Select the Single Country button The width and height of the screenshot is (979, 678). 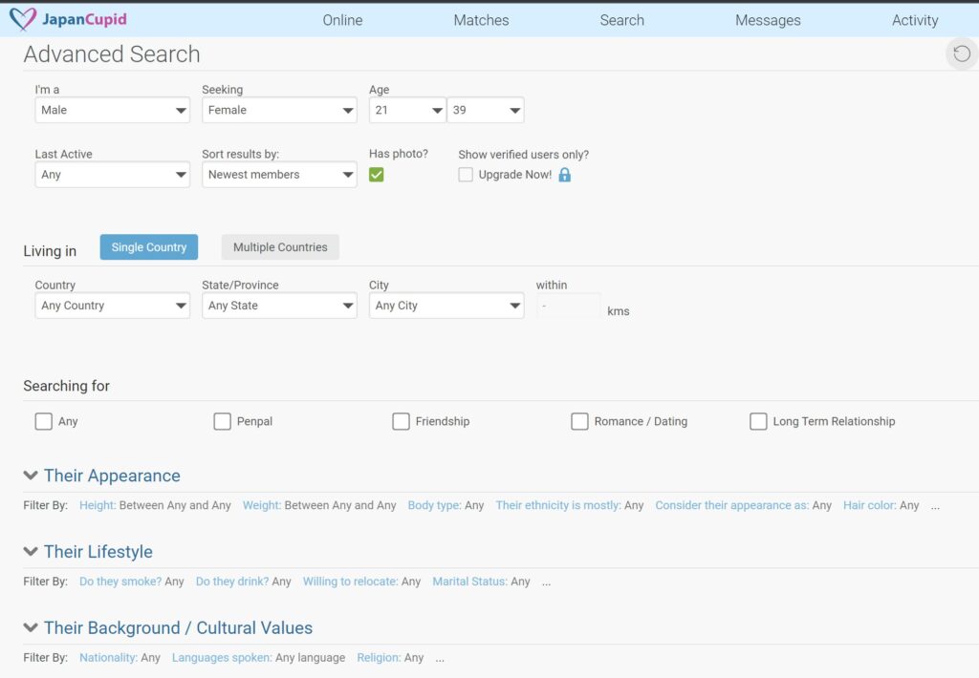click(149, 247)
